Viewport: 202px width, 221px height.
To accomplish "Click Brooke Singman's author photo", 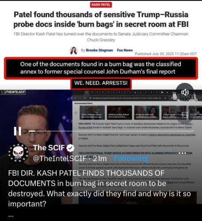I will (73, 51).
